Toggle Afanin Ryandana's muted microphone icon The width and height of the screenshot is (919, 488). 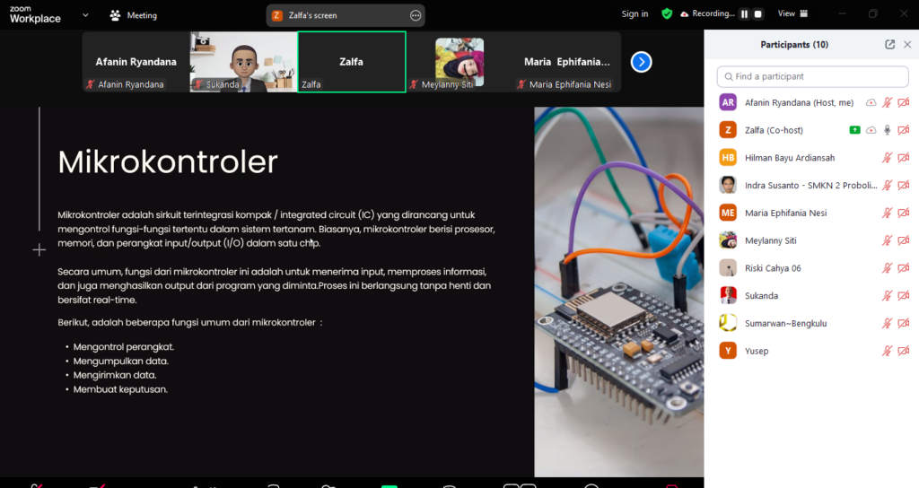click(888, 102)
